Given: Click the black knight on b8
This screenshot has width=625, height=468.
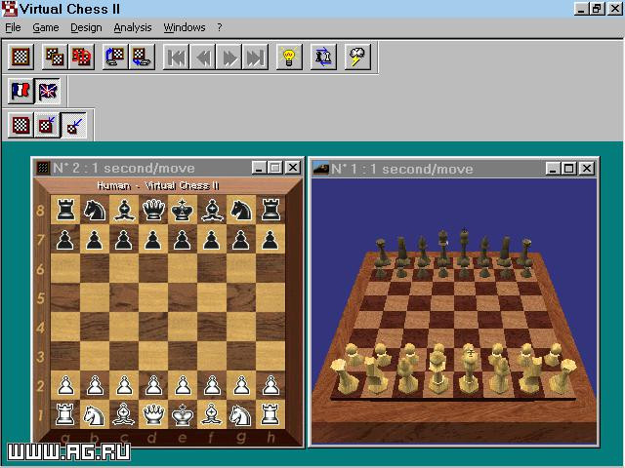Looking at the screenshot, I should pyautogui.click(x=95, y=210).
